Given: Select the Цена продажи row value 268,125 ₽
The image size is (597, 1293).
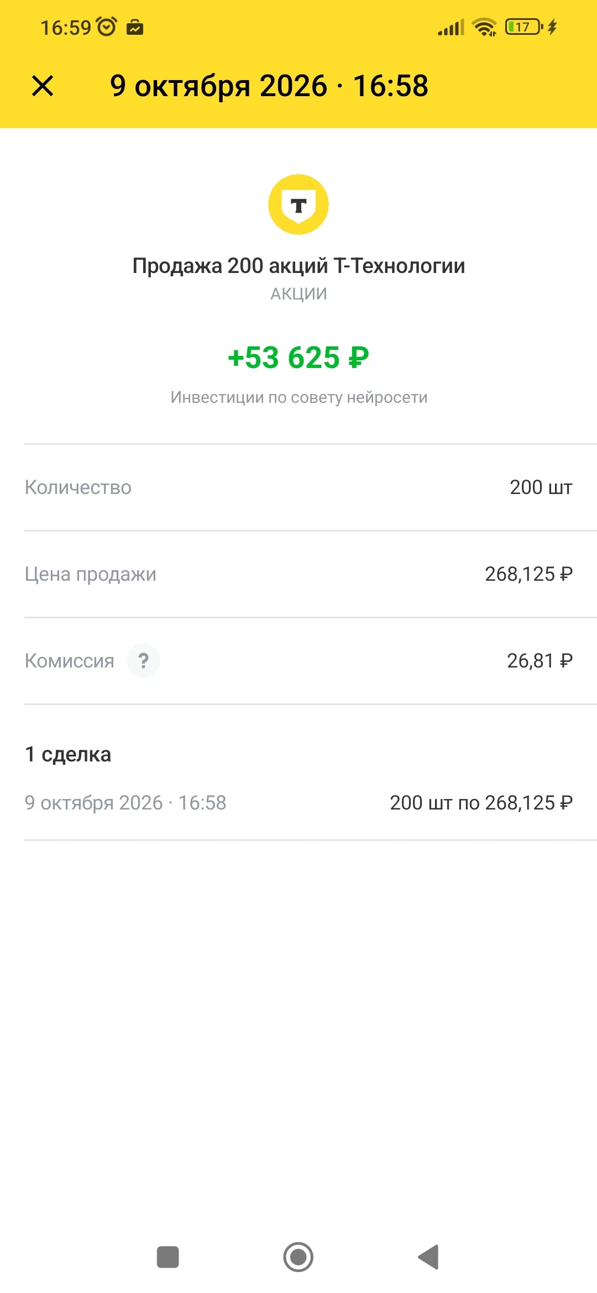Looking at the screenshot, I should 528,574.
